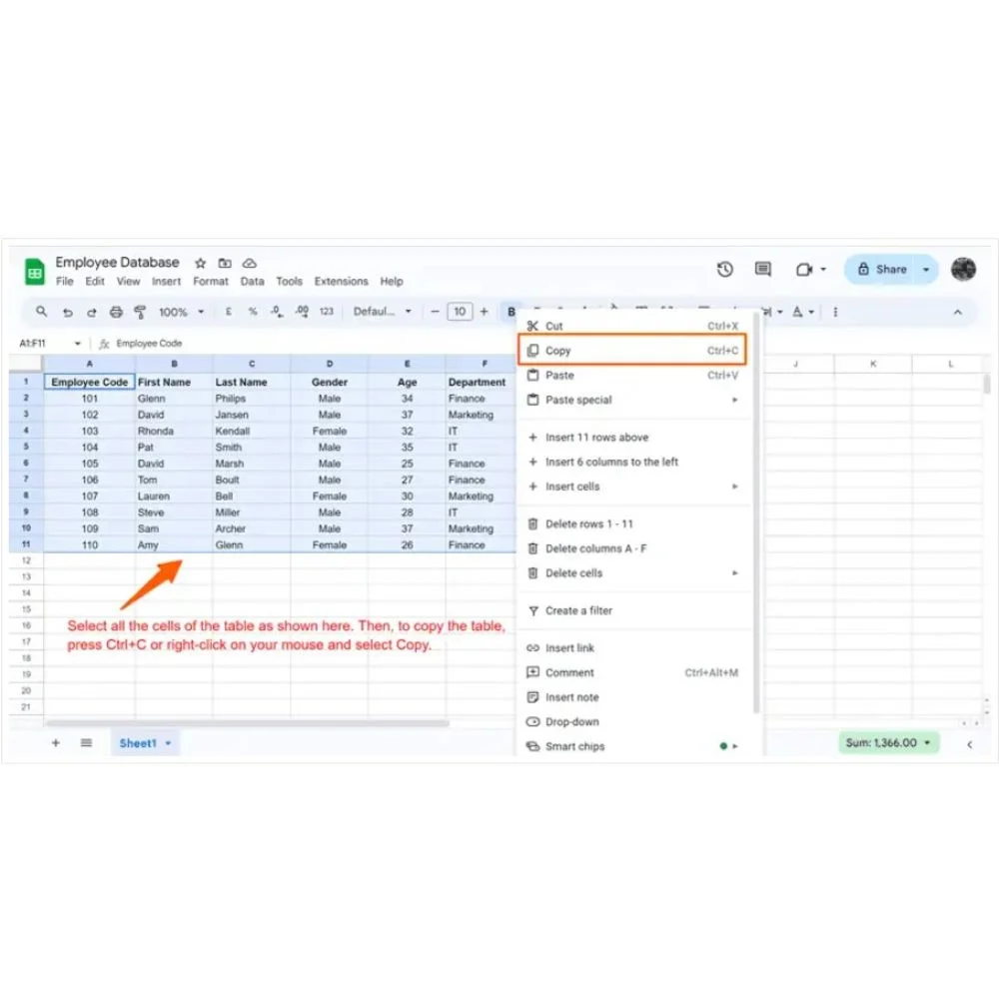Click the text color A icon
This screenshot has height=999, width=999.
[797, 312]
